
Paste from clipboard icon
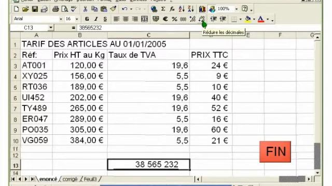(104, 9)
